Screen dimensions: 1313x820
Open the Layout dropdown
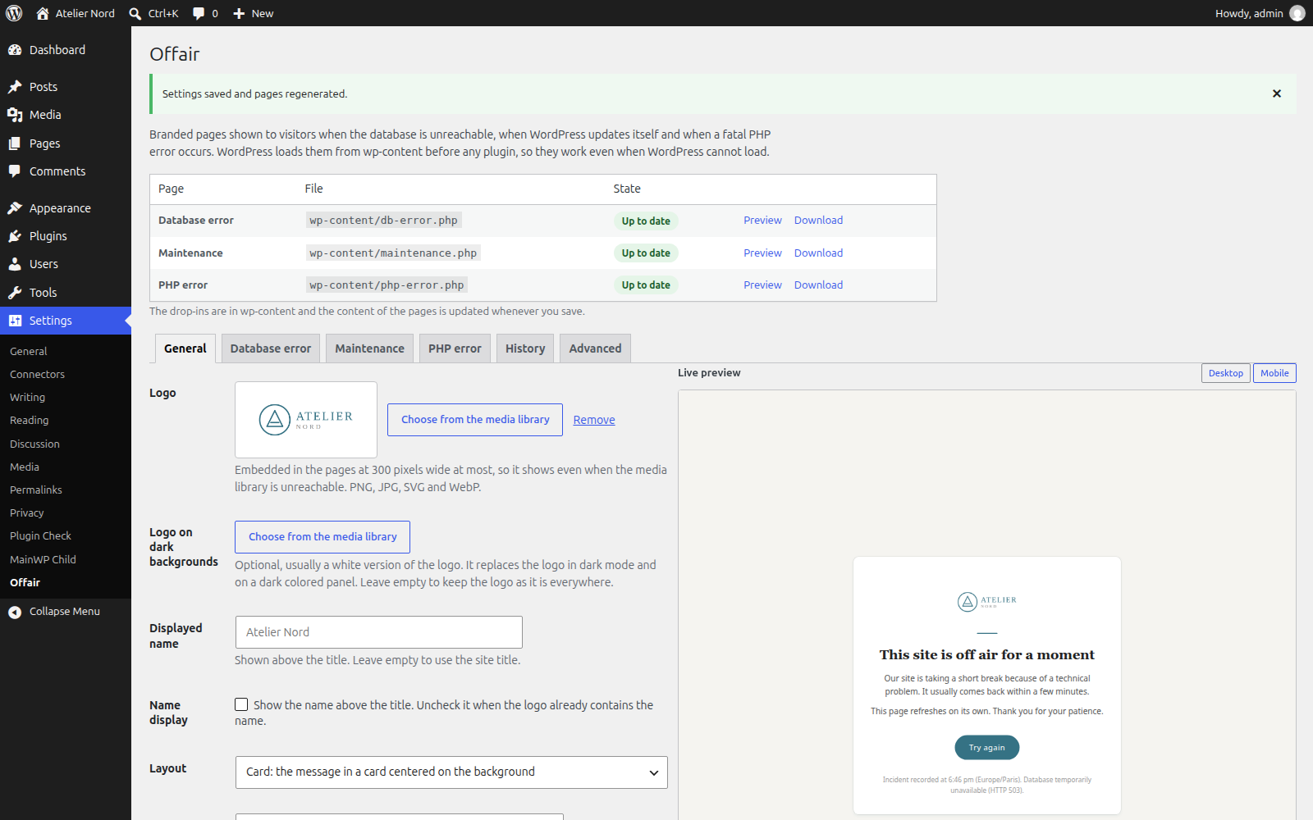(x=451, y=772)
